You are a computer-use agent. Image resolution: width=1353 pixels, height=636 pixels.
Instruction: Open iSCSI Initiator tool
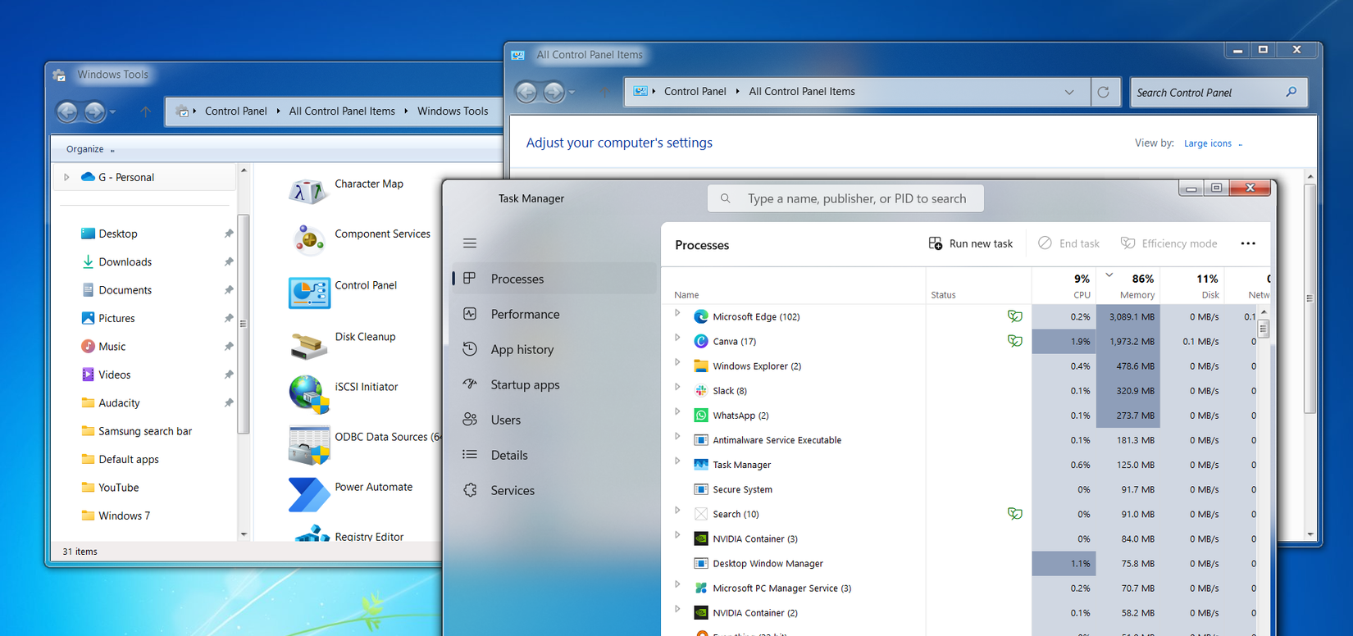pos(344,393)
